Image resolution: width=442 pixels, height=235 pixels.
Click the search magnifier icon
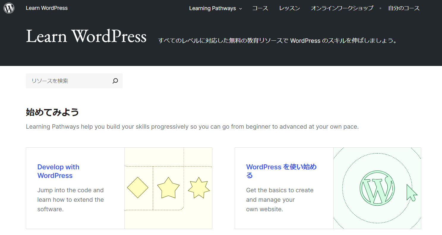coord(115,81)
